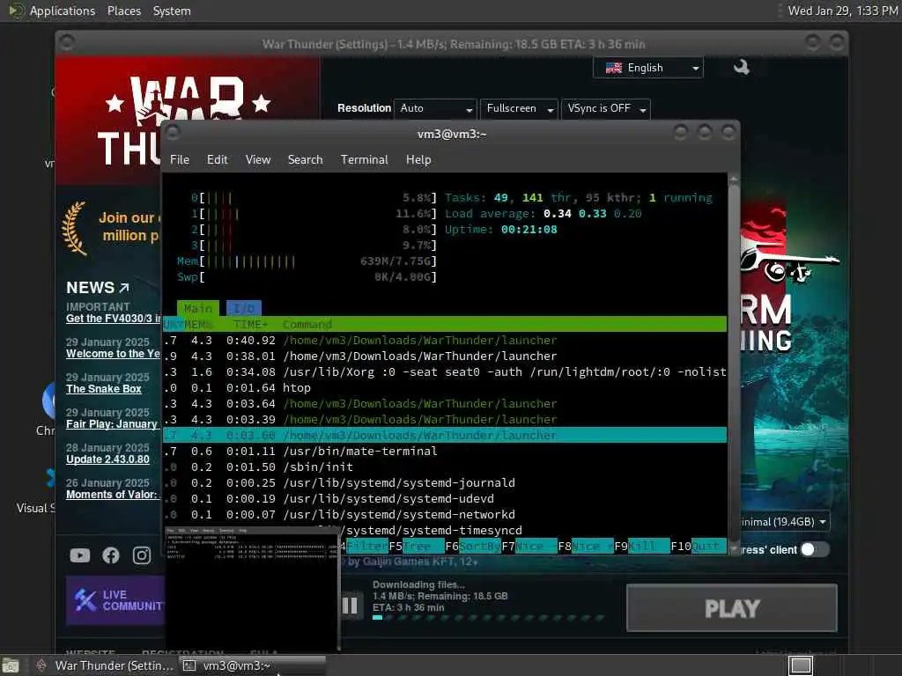Open the terminal Search menu
This screenshot has width=902, height=676.
(x=305, y=160)
